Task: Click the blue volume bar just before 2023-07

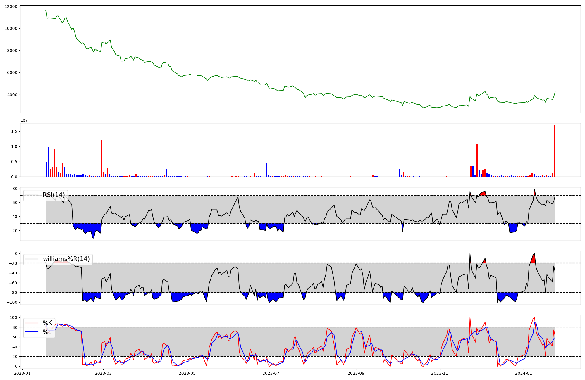Action: (x=267, y=170)
